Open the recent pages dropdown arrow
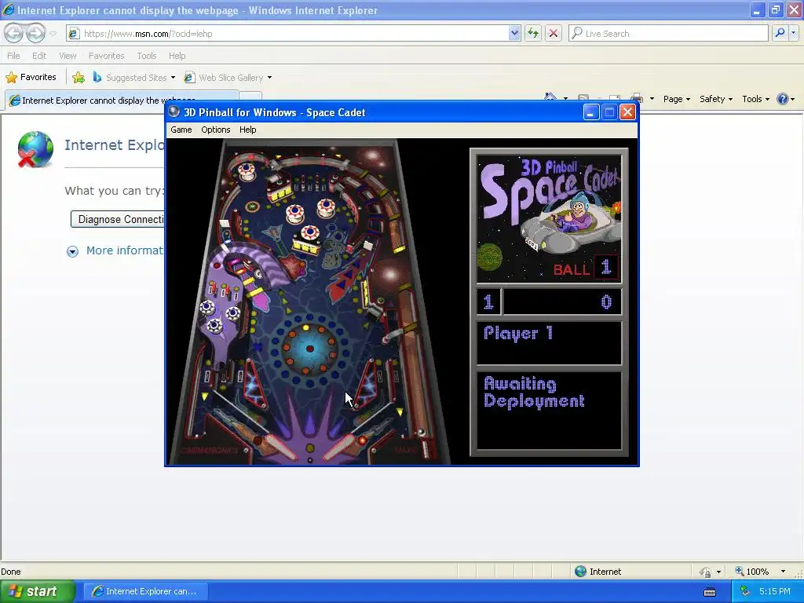Screen dimensions: 804x603 tap(53, 34)
